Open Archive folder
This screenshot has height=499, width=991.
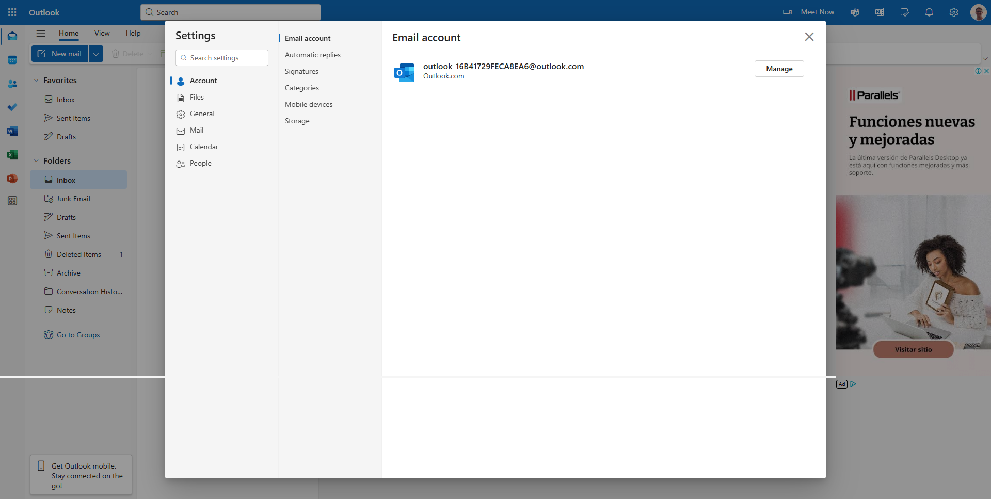click(x=78, y=273)
